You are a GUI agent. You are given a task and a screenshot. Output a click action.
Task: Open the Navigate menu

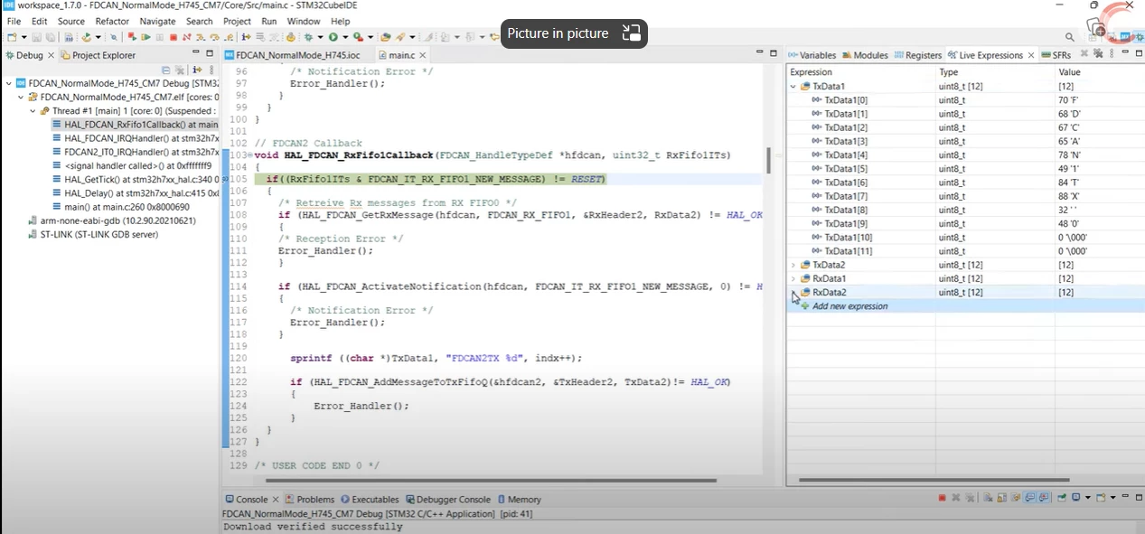[x=157, y=21]
